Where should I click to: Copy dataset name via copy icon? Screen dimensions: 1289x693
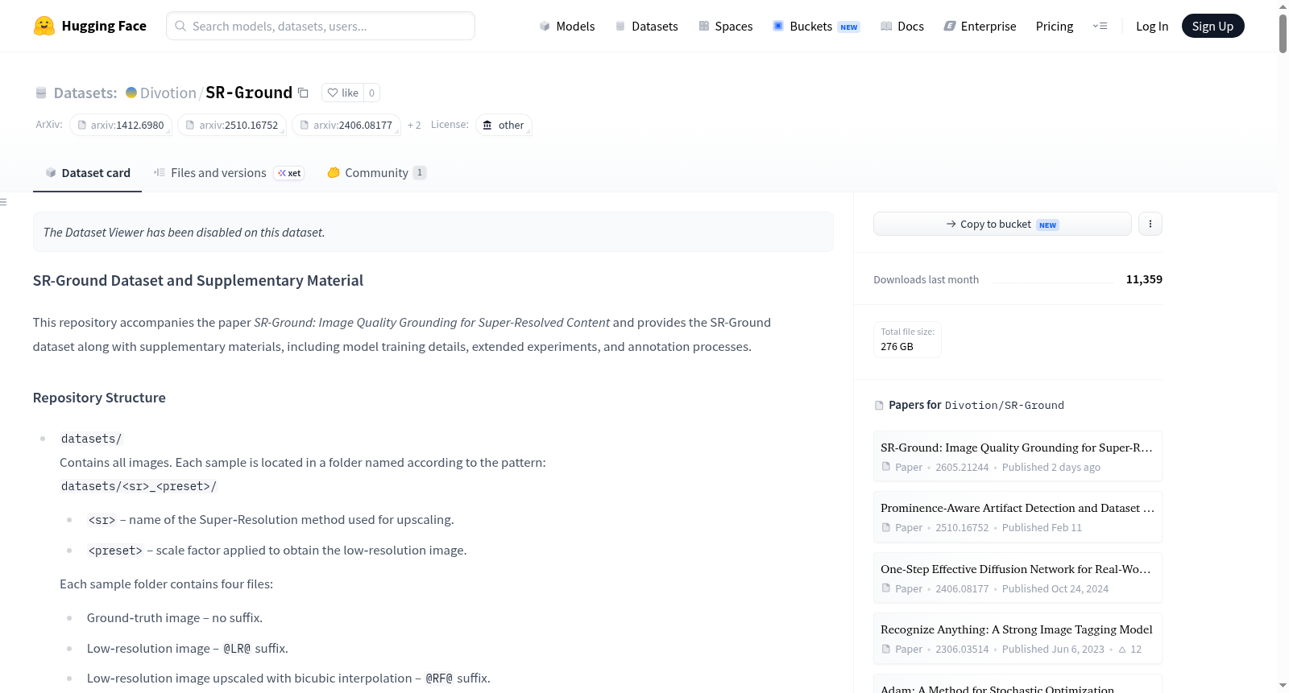[304, 93]
